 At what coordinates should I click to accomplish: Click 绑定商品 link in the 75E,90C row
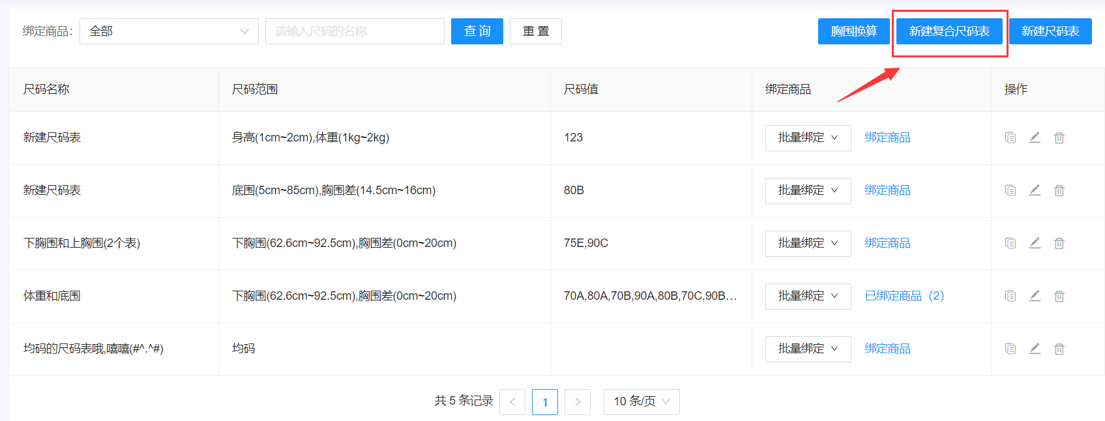887,243
